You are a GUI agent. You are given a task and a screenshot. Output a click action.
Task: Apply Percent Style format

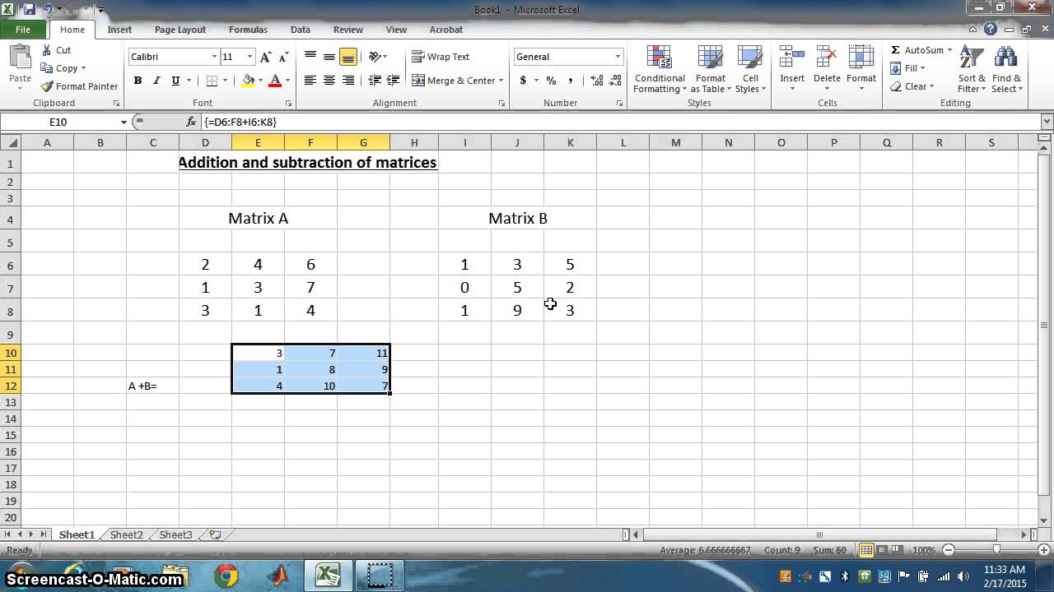click(551, 81)
